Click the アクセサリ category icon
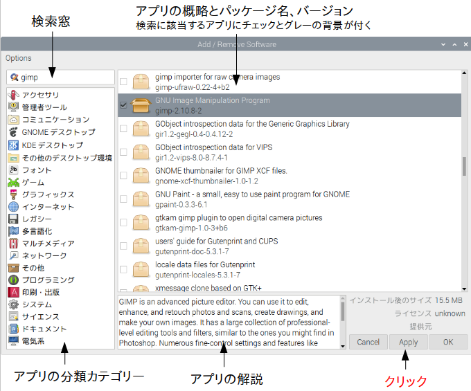Image resolution: width=471 pixels, height=391 pixels. pyautogui.click(x=14, y=95)
